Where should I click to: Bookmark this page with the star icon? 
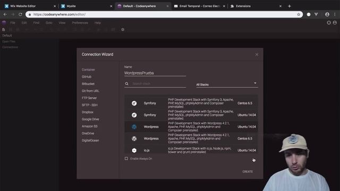click(299, 14)
